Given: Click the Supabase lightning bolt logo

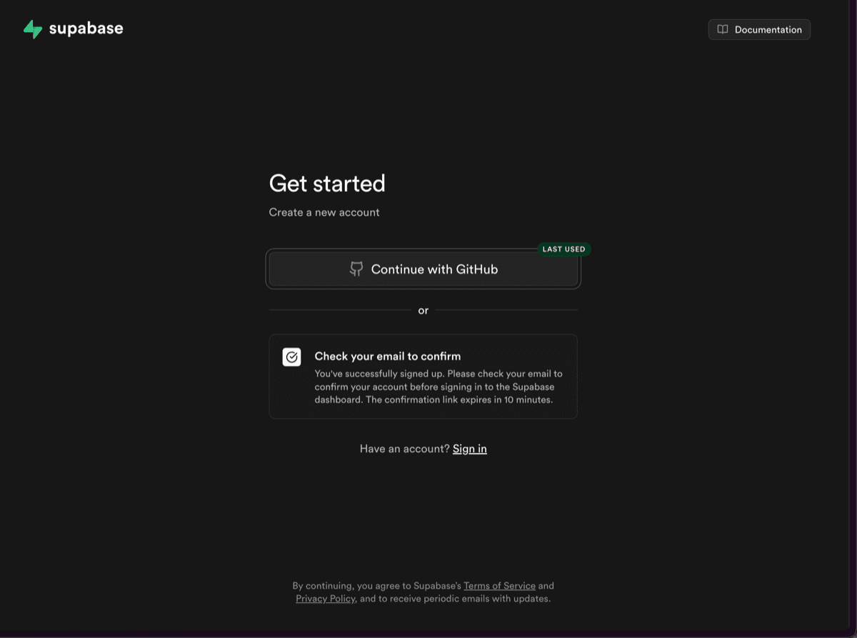Looking at the screenshot, I should [33, 29].
